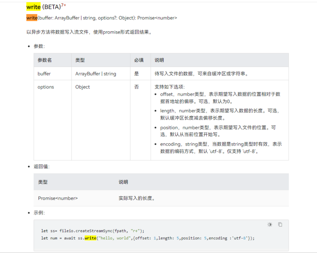
Task: Copy the example code snippet
Action: click(280, 224)
